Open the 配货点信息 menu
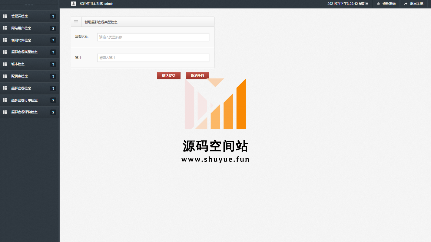431x242 pixels. (x=29, y=76)
